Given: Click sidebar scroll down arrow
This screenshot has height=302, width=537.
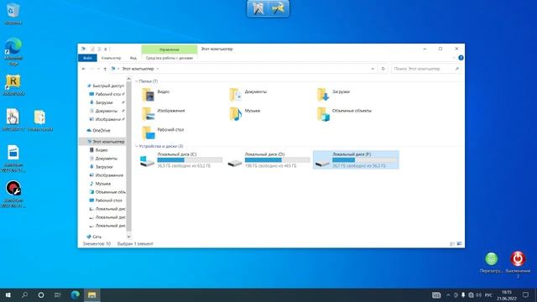Looking at the screenshot, I should 128,237.
